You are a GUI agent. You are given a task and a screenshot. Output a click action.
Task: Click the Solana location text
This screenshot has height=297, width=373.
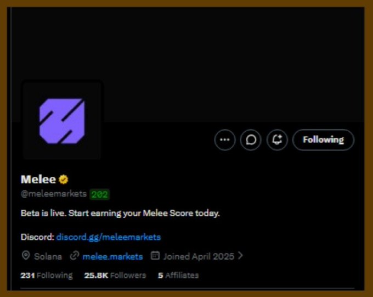(48, 256)
